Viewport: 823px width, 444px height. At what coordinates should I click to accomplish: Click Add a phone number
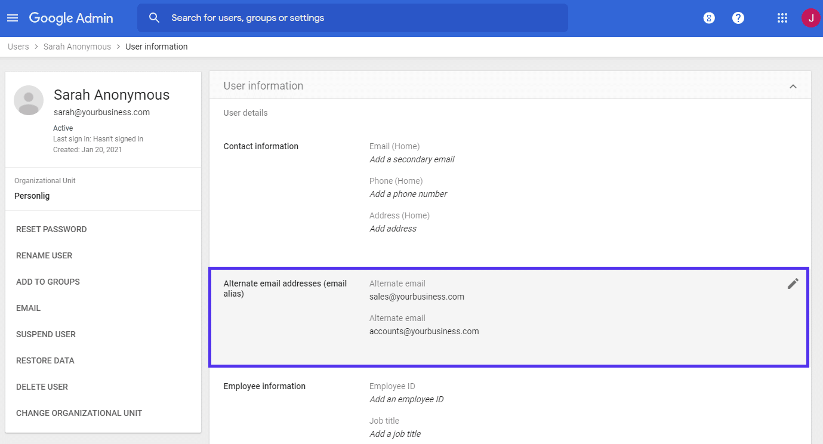[408, 193]
